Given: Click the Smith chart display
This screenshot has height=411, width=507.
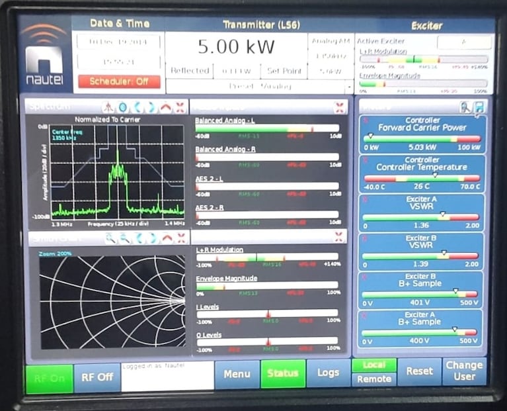Looking at the screenshot, I should 112,302.
